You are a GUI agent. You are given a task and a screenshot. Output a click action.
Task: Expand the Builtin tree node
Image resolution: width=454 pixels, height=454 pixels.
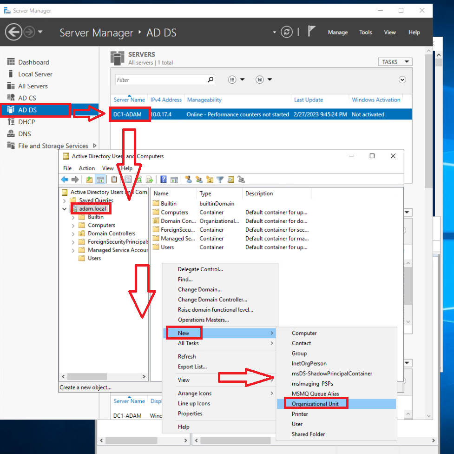point(73,217)
